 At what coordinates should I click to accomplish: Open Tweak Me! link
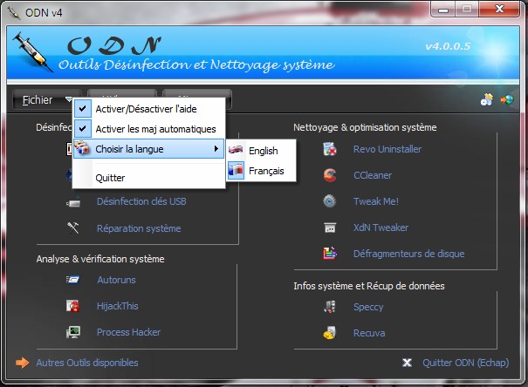point(376,201)
